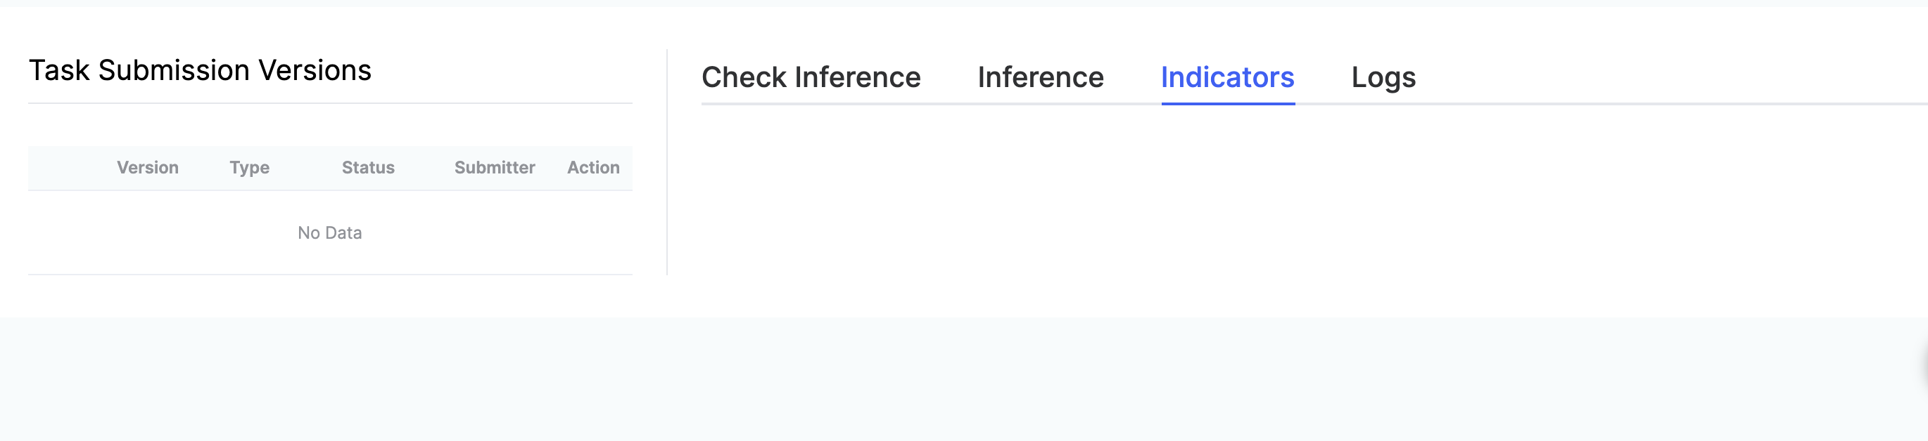Show the Logs tab

[1383, 78]
